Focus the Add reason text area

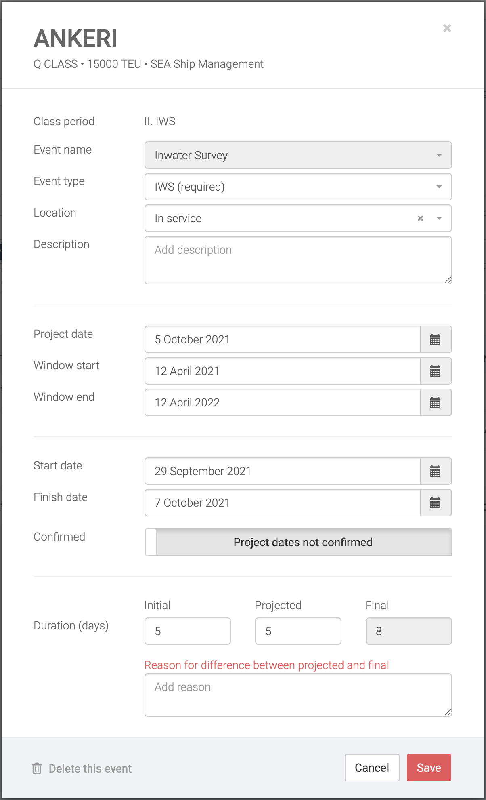coord(298,695)
